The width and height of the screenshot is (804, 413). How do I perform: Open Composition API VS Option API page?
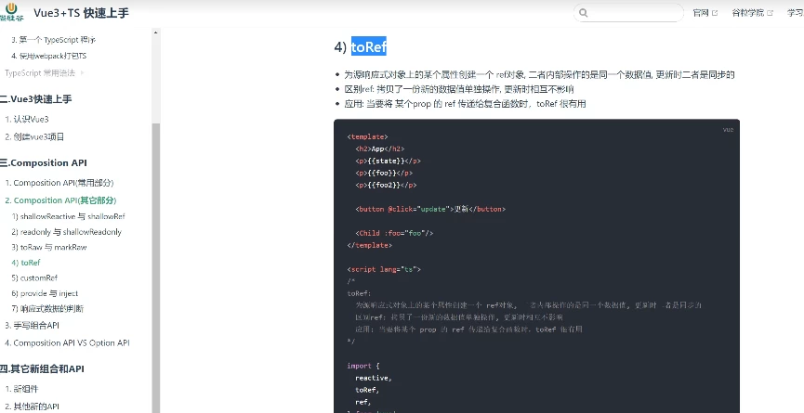click(x=71, y=342)
